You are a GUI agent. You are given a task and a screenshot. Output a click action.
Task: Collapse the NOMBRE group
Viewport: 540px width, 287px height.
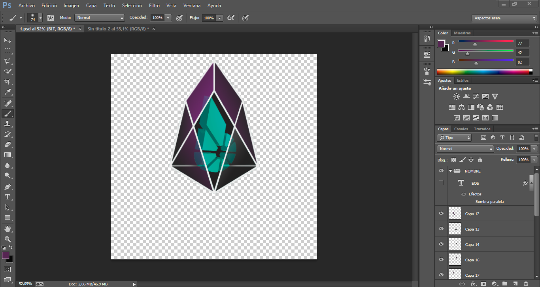[450, 171]
